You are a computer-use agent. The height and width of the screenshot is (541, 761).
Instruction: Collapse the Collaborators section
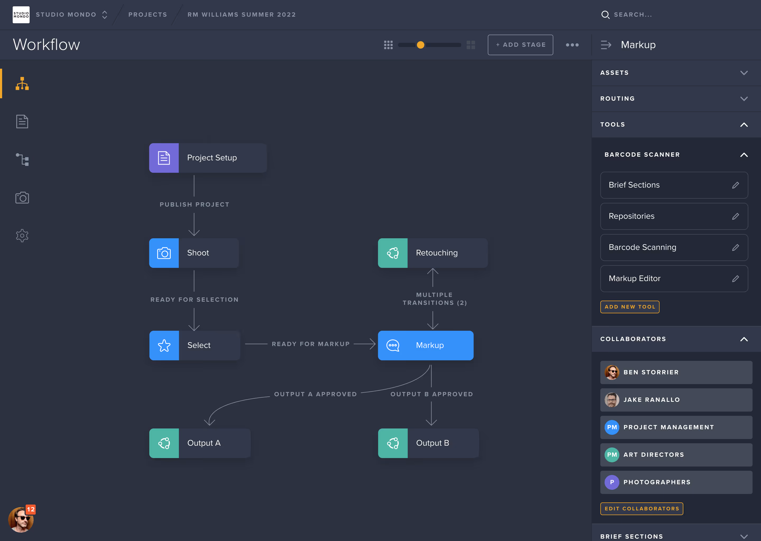pos(744,339)
